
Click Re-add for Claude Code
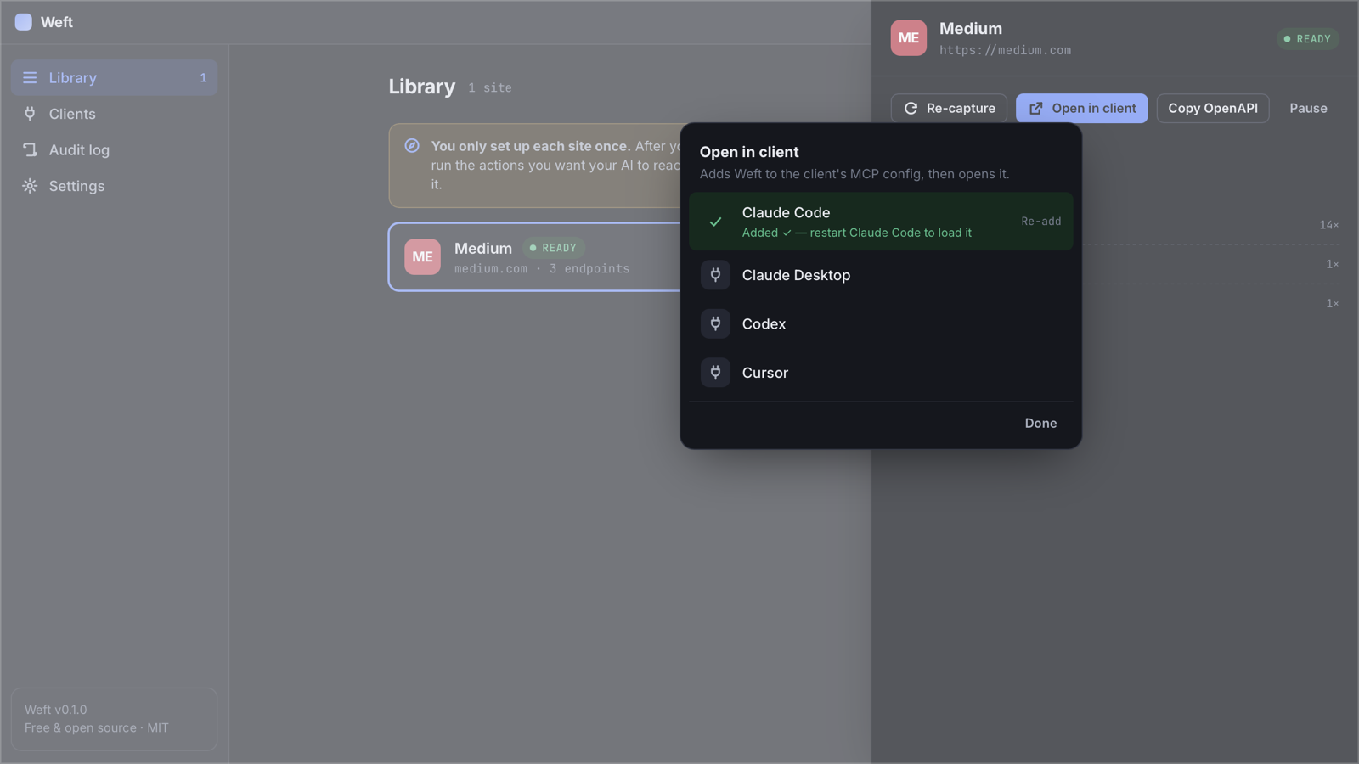[x=1040, y=222]
